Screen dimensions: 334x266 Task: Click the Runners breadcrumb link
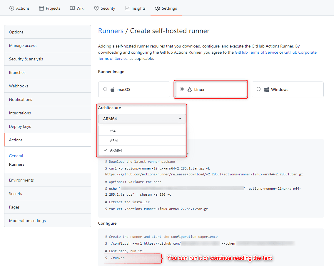point(111,31)
